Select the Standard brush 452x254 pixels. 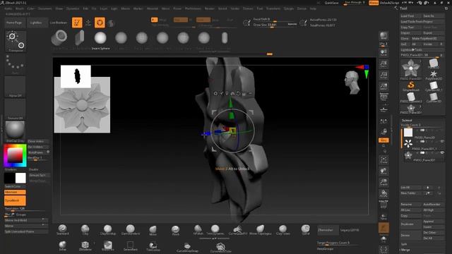pyautogui.click(x=63, y=230)
